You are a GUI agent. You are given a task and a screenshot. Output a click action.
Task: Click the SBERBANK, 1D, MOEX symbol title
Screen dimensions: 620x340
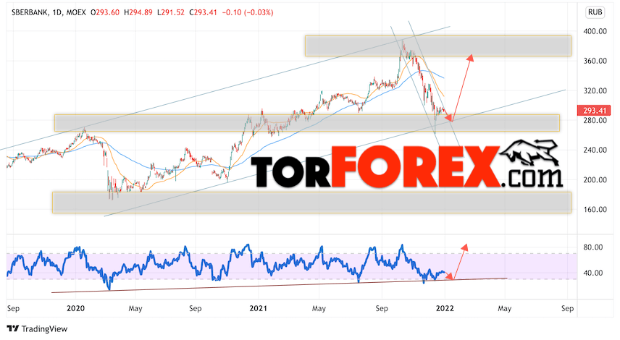49,12
